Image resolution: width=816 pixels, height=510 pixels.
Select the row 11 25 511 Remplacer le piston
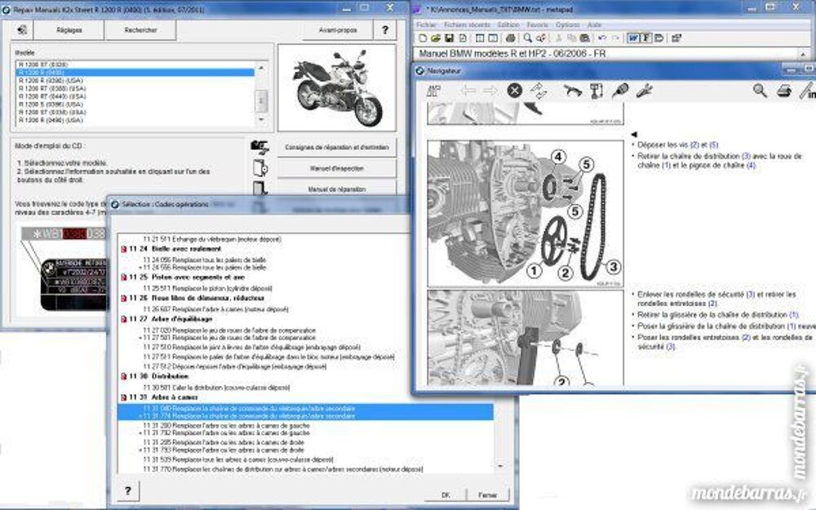[207, 288]
